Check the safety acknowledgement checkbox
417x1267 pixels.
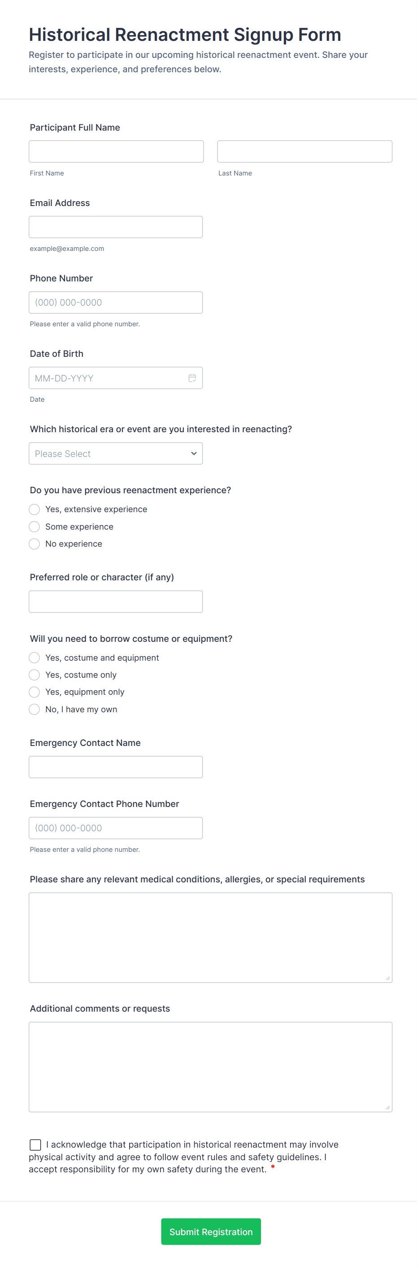pyautogui.click(x=35, y=1145)
